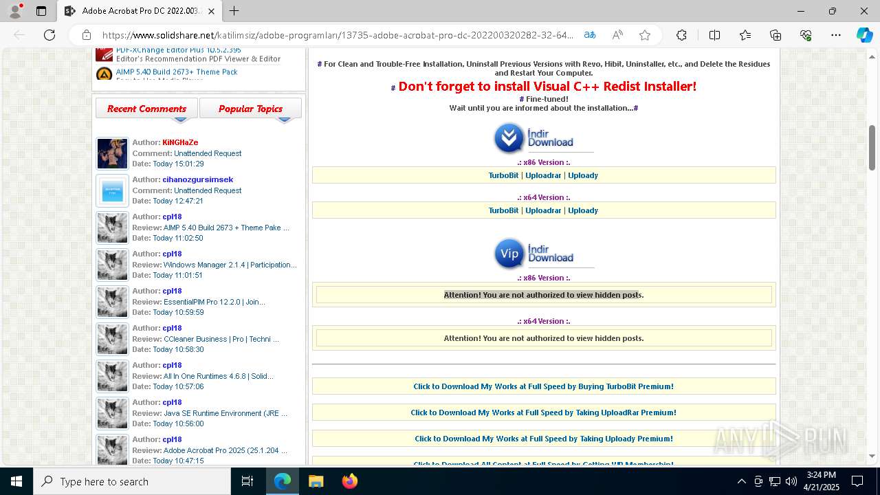
Task: Click Uploady link under x64 Version
Action: click(x=583, y=210)
